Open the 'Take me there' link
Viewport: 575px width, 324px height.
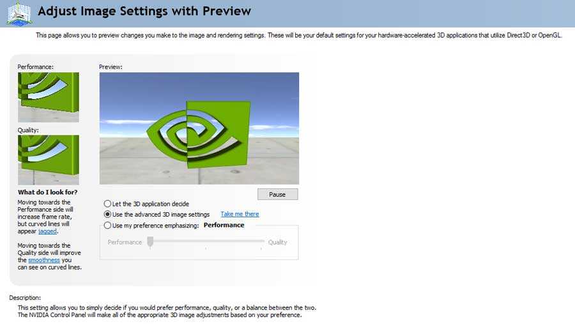240,214
